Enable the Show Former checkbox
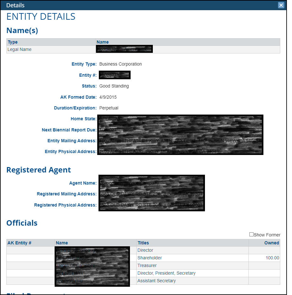This screenshot has height=295, width=292. (x=251, y=235)
